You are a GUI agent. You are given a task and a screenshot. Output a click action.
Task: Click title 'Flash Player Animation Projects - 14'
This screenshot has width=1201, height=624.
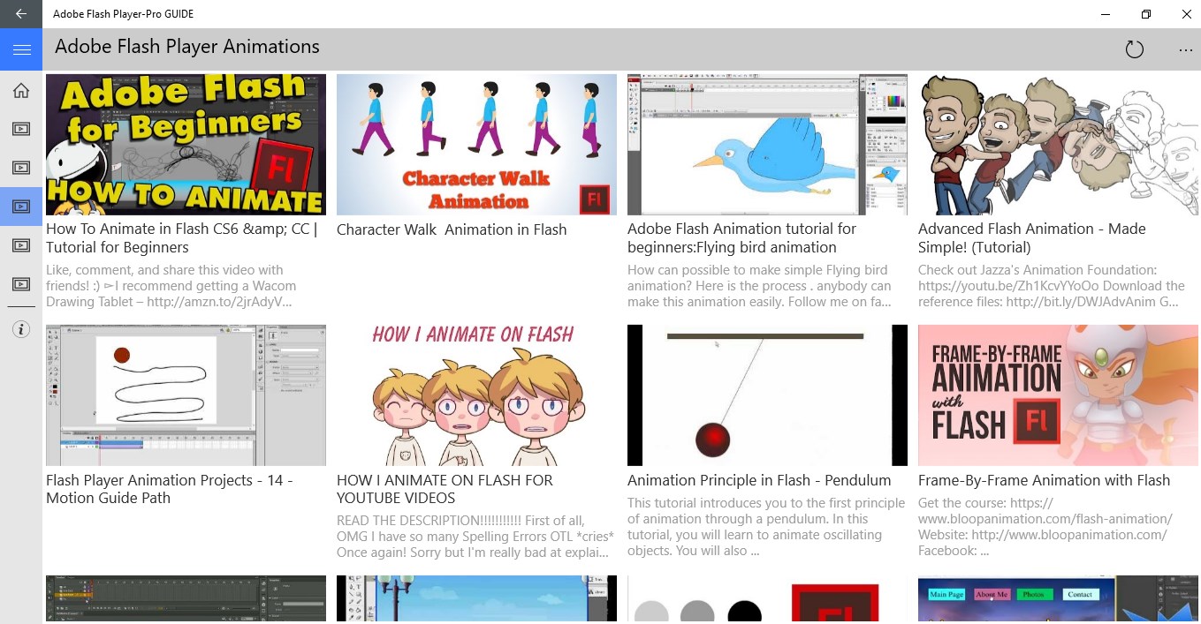[x=169, y=489]
